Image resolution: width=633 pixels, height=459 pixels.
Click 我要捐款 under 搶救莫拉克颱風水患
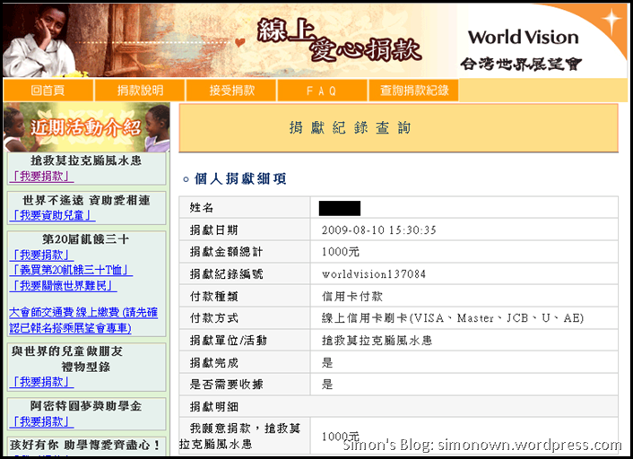pyautogui.click(x=41, y=176)
